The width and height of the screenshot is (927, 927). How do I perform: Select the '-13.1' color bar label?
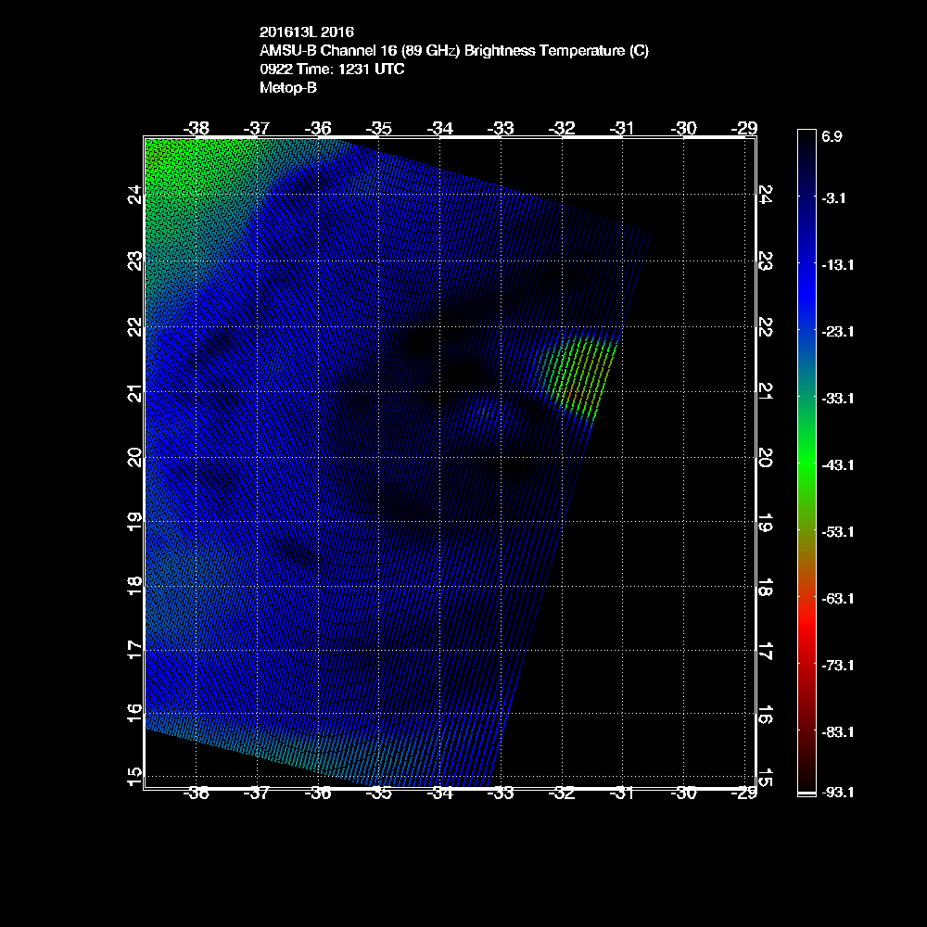[x=837, y=265]
